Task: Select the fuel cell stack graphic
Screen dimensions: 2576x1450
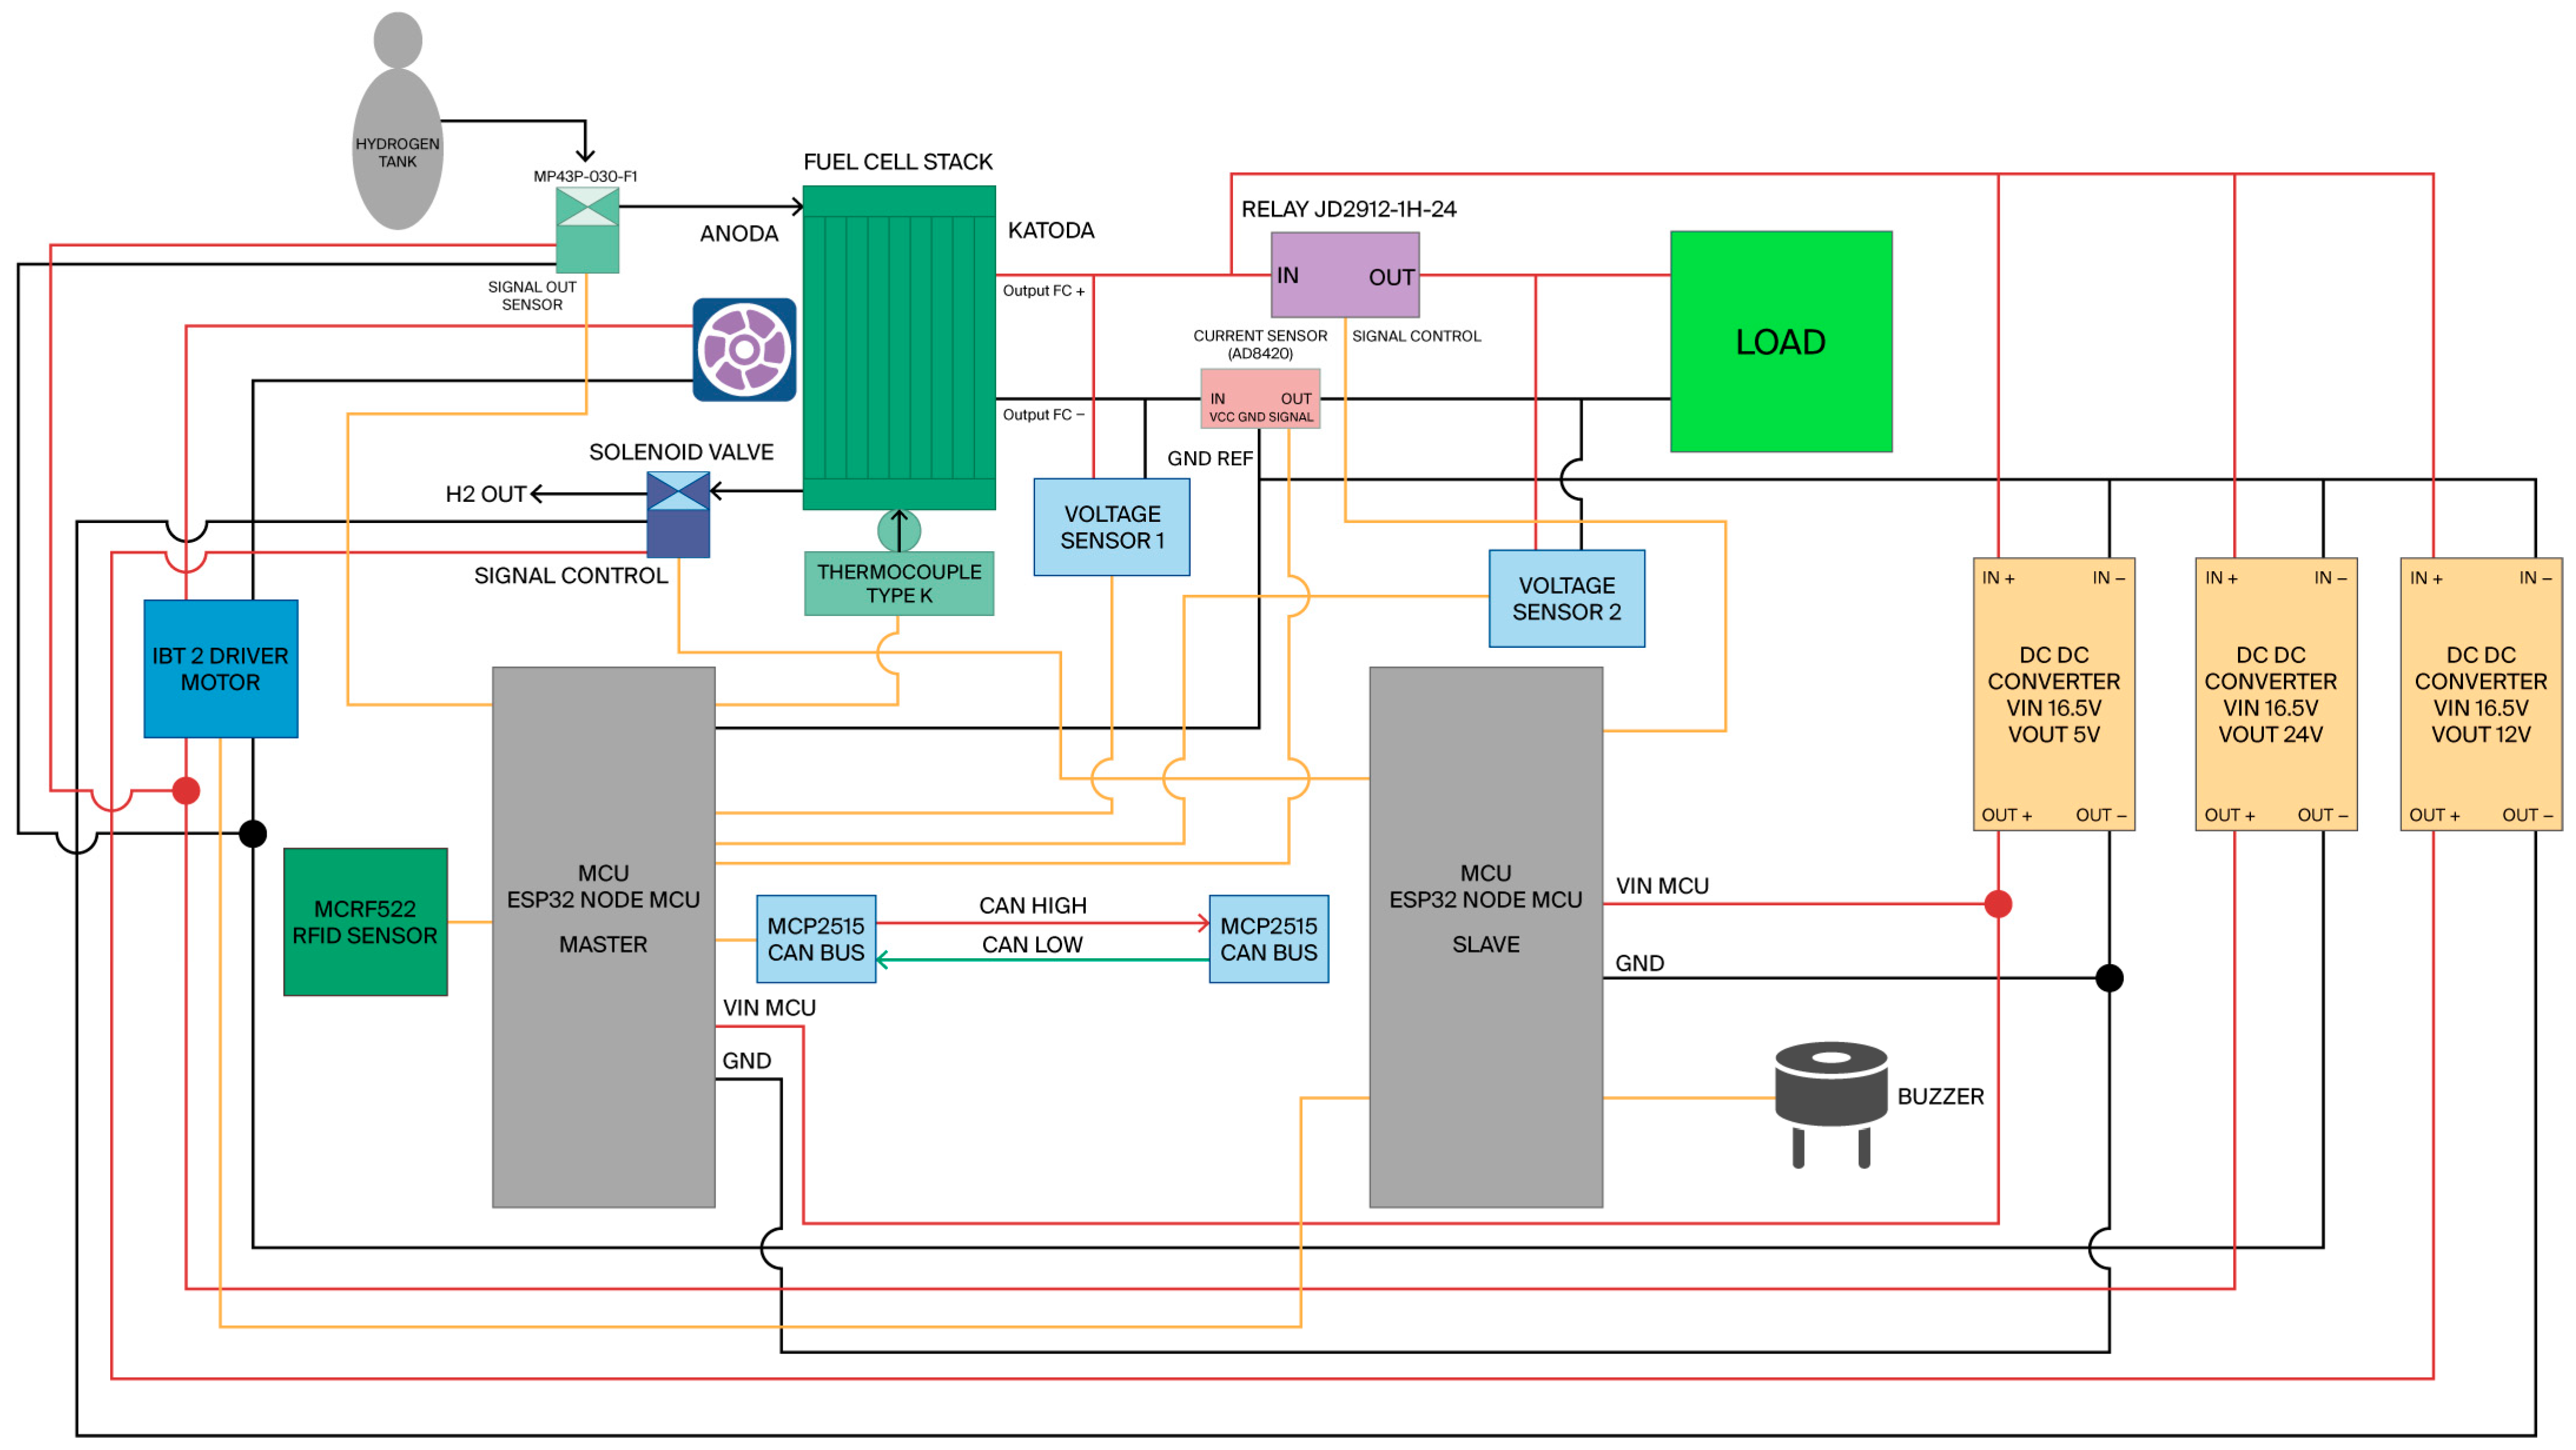Action: [x=898, y=346]
